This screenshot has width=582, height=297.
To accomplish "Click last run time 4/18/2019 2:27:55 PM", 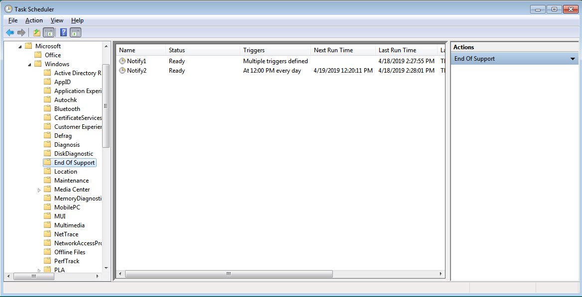I will (x=407, y=61).
